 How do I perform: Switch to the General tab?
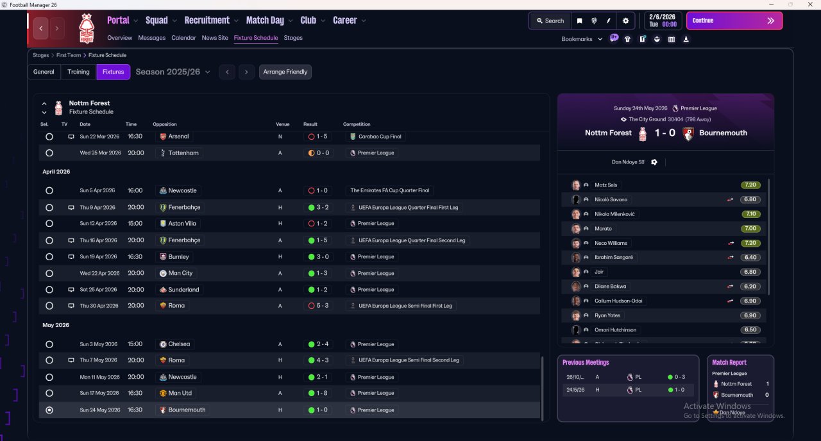(x=44, y=72)
